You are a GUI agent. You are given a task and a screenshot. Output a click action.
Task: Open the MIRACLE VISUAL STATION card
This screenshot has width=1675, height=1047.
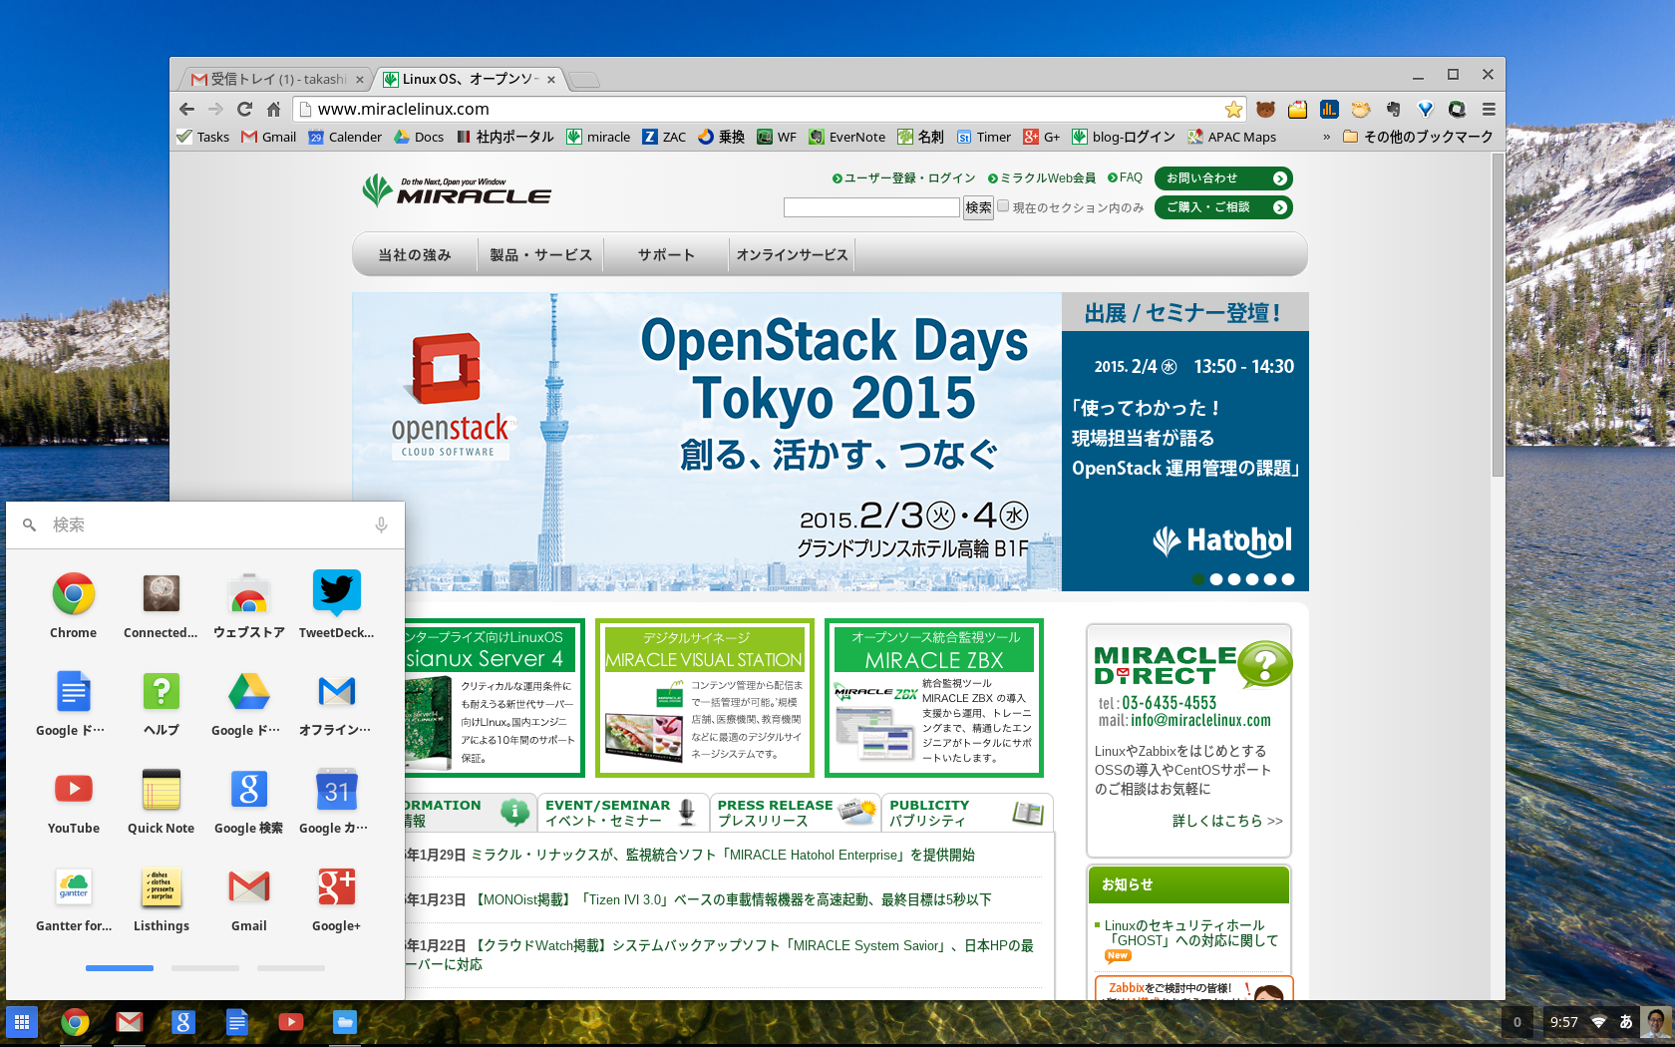pyautogui.click(x=705, y=698)
